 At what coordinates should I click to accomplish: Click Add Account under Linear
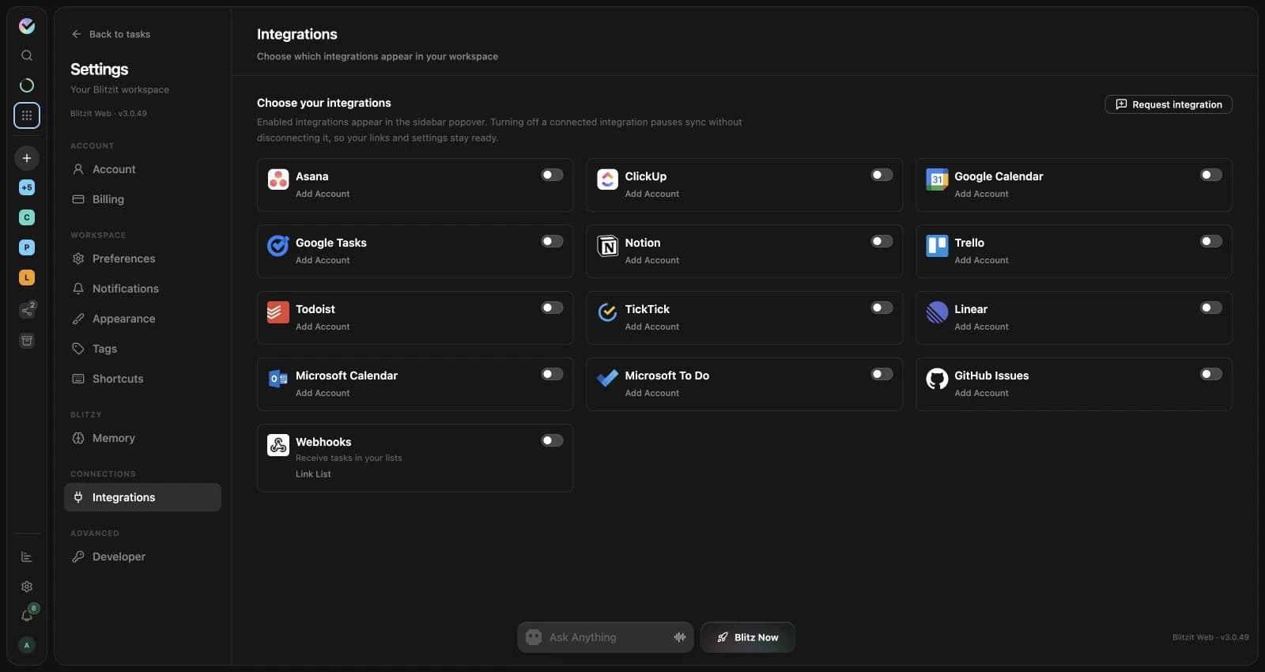[x=981, y=327]
